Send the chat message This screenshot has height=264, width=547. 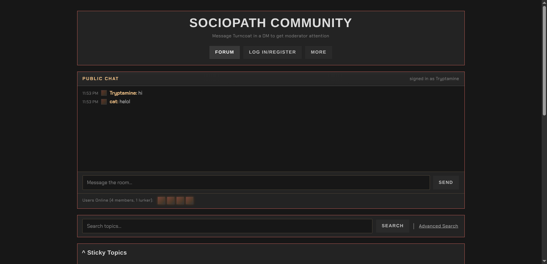446,182
